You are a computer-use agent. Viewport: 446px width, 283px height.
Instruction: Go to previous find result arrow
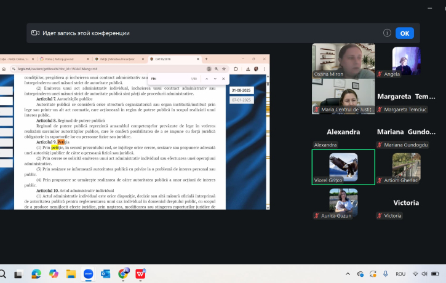pos(207,79)
